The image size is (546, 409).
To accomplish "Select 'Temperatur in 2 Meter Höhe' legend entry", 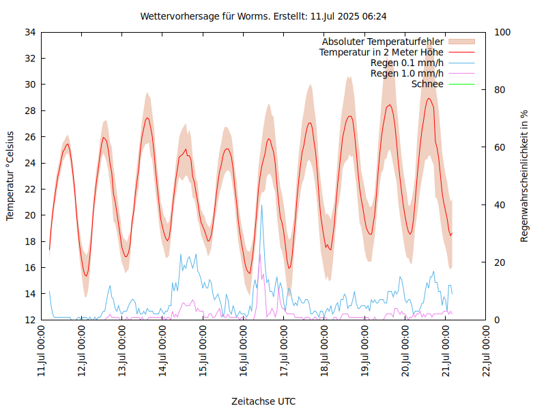I will coord(381,52).
